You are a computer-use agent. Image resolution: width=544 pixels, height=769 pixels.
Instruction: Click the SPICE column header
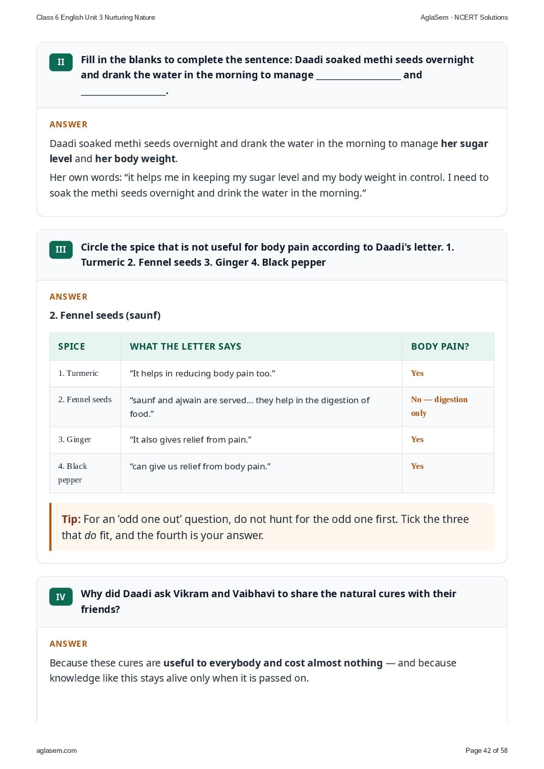[85, 347]
